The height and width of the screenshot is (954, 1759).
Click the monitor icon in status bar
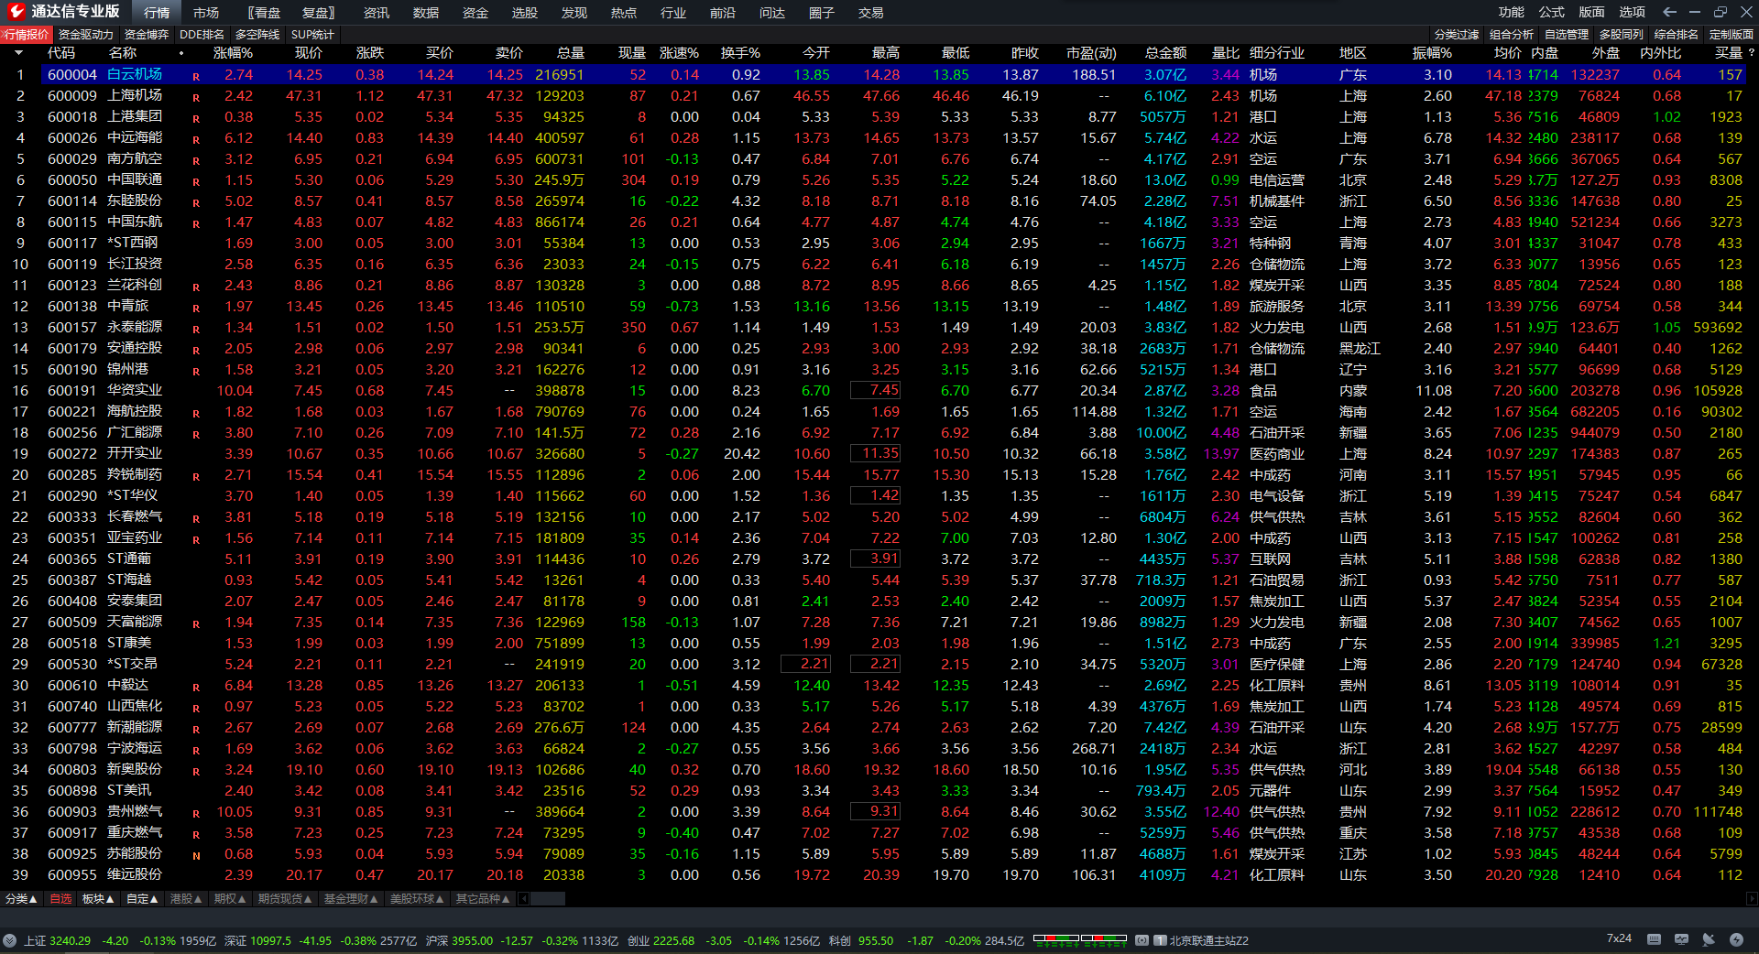[1681, 939]
